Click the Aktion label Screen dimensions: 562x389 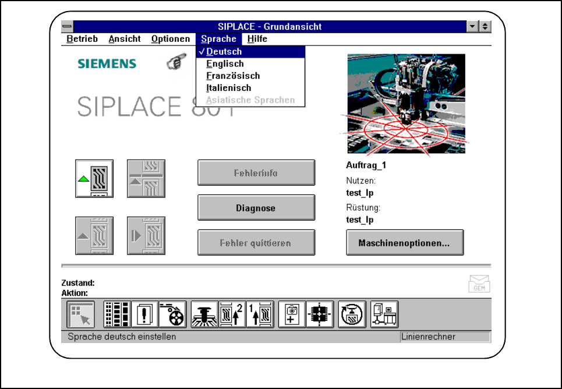click(75, 293)
